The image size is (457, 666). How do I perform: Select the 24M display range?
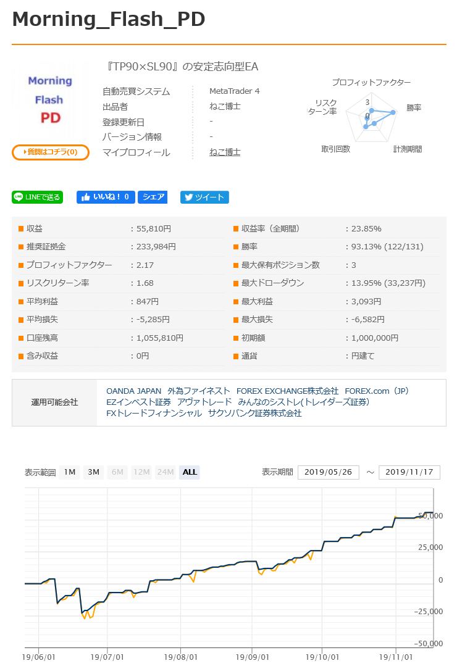pyautogui.click(x=165, y=472)
